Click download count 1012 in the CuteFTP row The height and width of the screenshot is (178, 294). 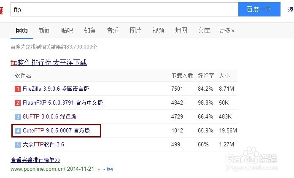pos(177,130)
